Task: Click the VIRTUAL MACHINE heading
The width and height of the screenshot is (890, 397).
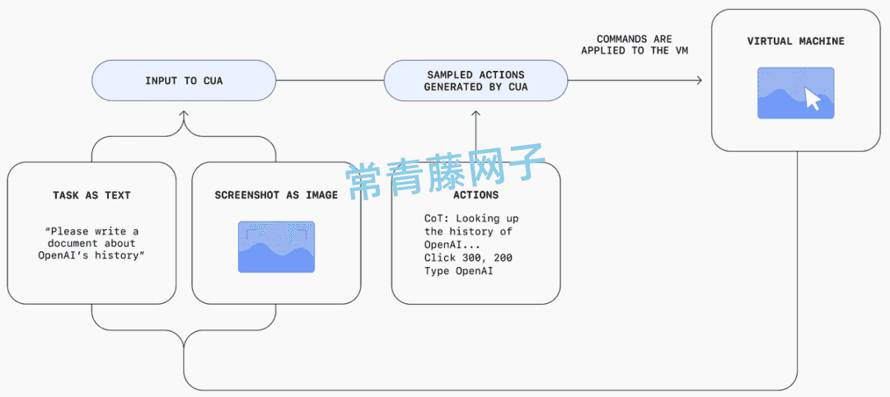Action: click(x=796, y=41)
